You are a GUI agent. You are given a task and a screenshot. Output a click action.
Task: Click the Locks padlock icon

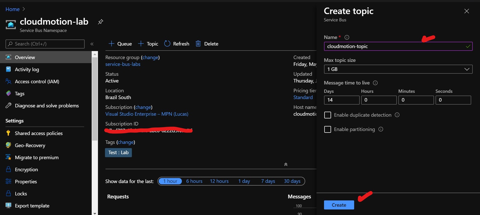(x=8, y=193)
